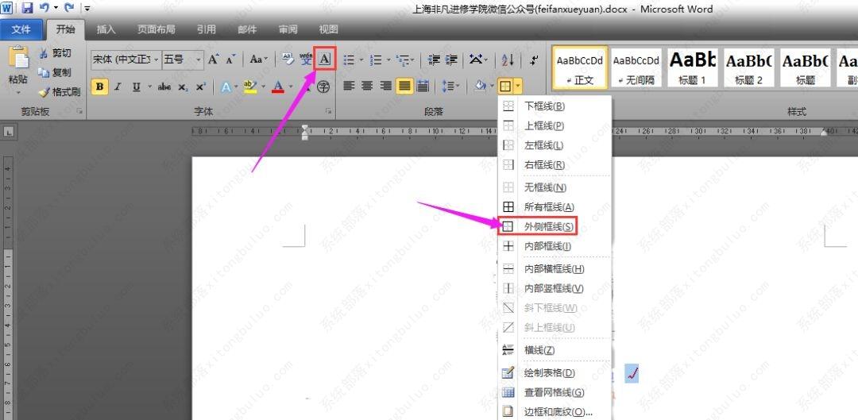Select 左框线(L) left border
The height and width of the screenshot is (420, 858).
(x=555, y=145)
